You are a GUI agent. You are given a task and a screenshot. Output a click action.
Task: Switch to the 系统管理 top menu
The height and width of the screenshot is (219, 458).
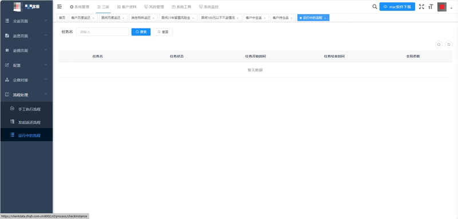tap(80, 7)
